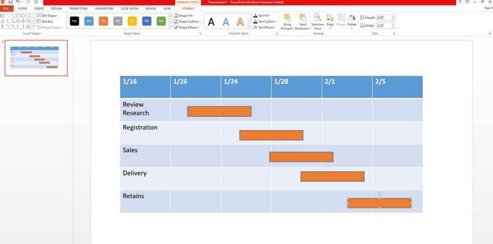Open the Shape Outline dropdown
493x244 pixels.
click(x=187, y=22)
